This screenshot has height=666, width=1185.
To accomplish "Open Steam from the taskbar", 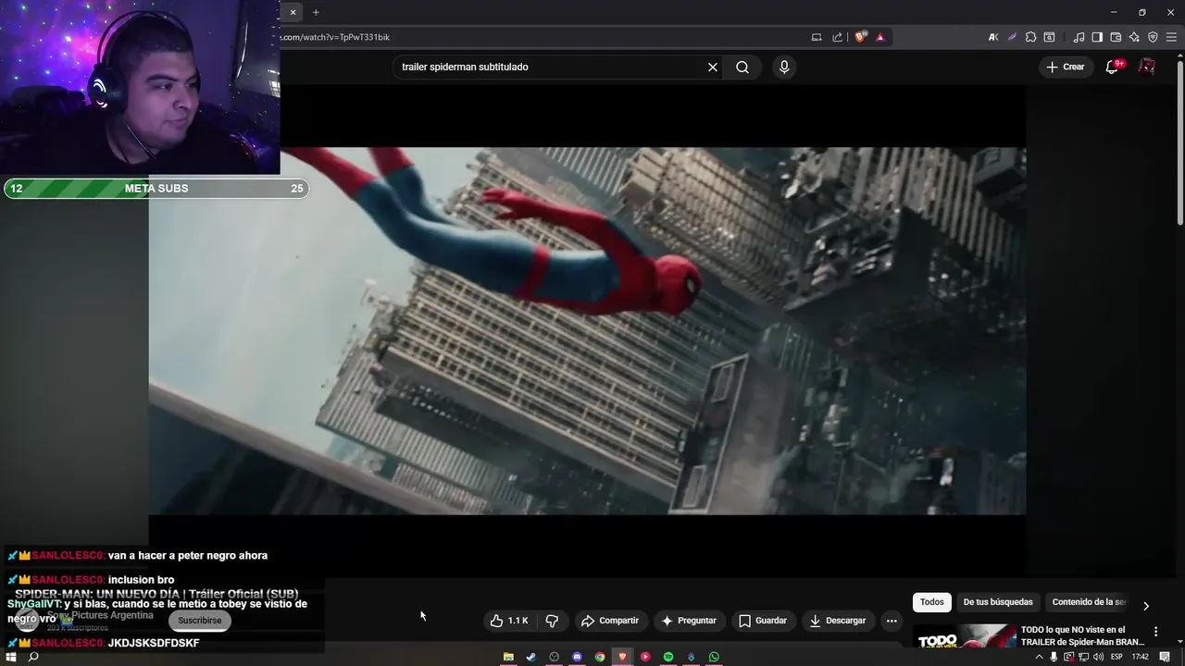I will coord(530,657).
